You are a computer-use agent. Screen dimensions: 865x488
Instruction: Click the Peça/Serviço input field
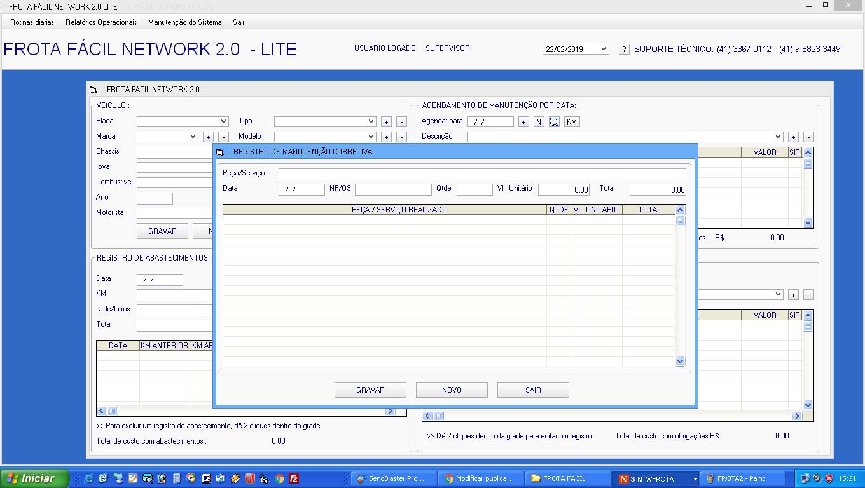point(483,173)
